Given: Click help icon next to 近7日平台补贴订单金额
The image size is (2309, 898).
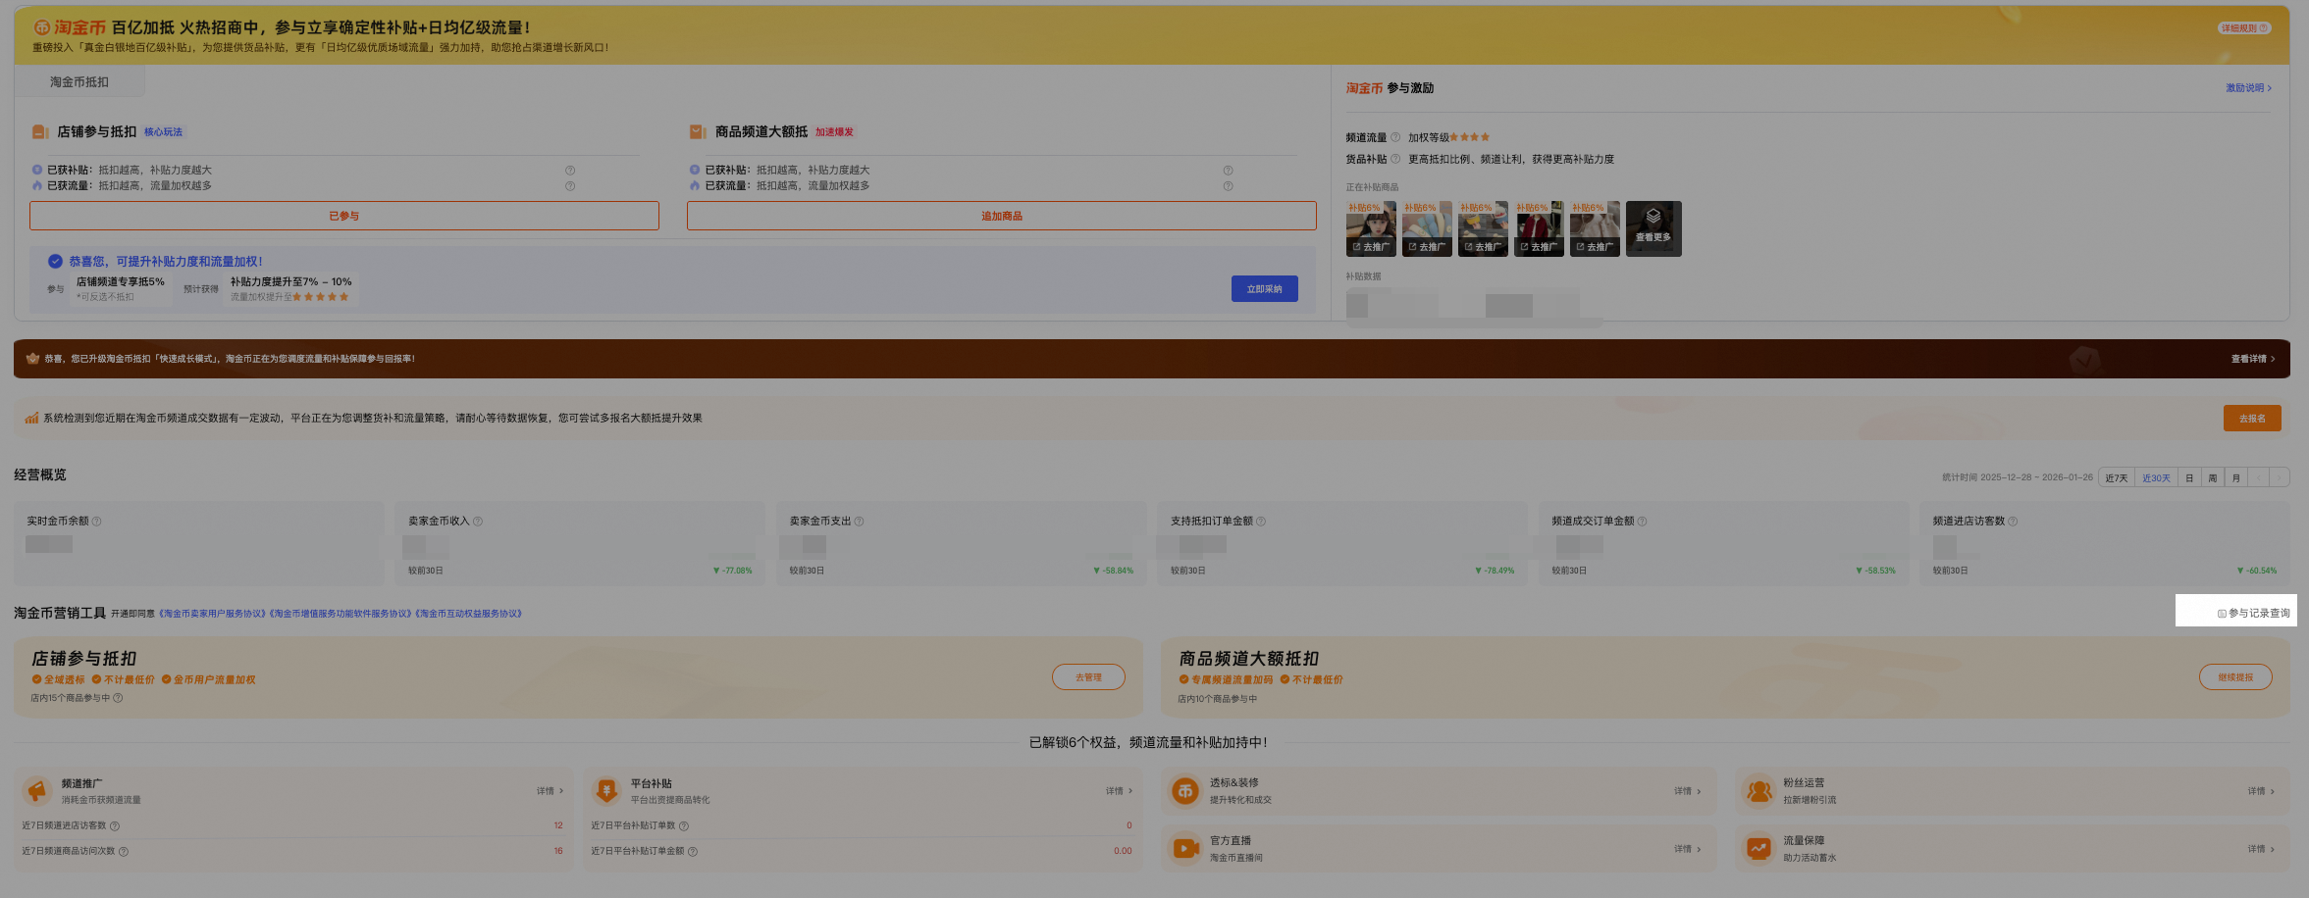Looking at the screenshot, I should (x=693, y=852).
